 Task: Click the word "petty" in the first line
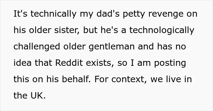click(x=134, y=15)
